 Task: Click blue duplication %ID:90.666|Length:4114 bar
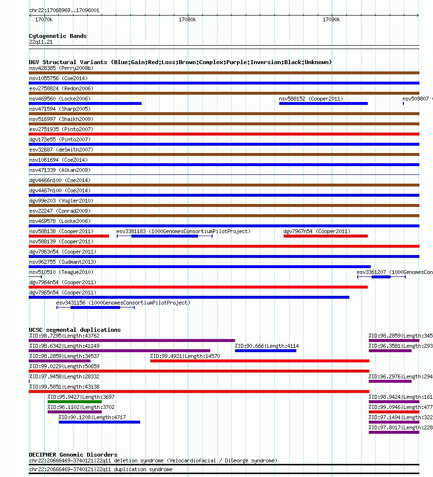click(x=266, y=351)
